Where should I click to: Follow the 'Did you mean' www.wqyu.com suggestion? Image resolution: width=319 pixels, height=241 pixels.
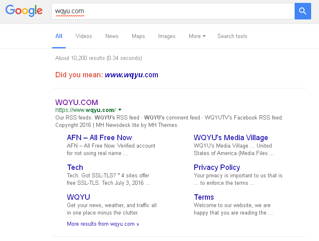131,75
